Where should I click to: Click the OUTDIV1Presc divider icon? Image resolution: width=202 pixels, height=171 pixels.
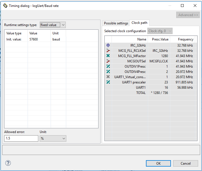coord(108,66)
